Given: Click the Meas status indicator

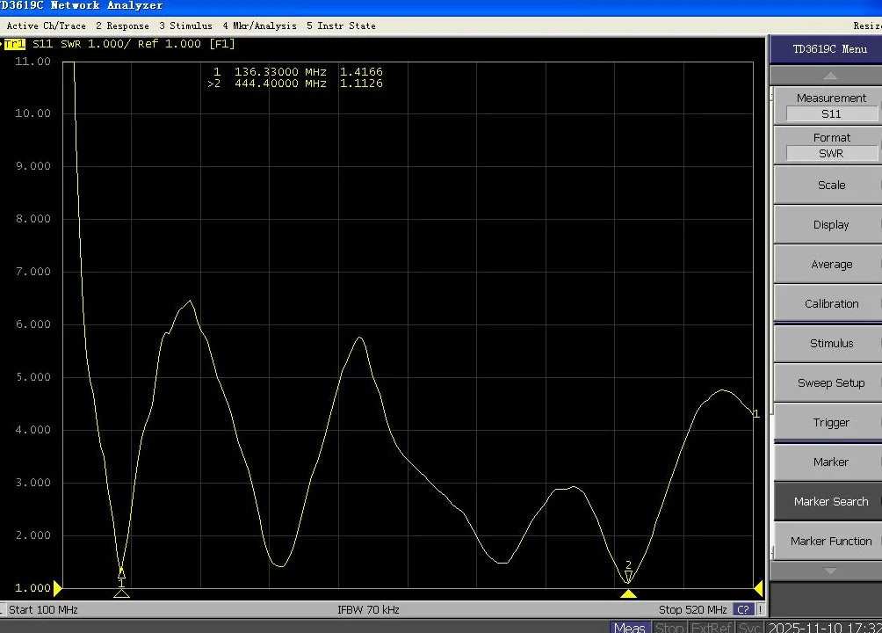Looking at the screenshot, I should [630, 628].
